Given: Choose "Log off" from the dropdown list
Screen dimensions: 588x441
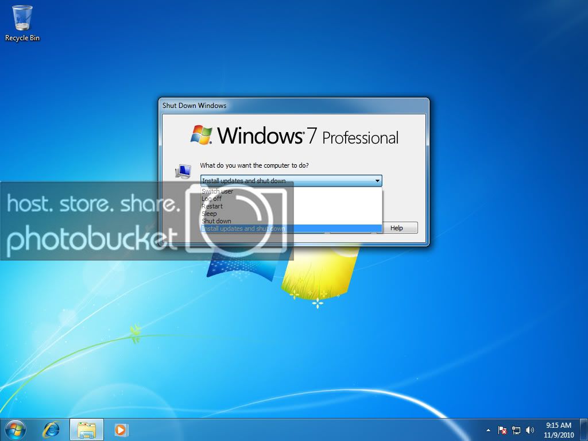Looking at the screenshot, I should pos(211,199).
